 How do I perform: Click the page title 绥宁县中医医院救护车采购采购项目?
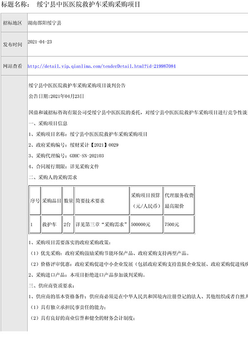(x=88, y=4)
